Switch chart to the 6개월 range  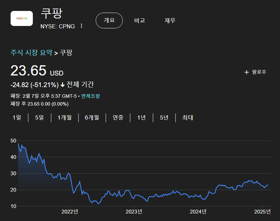pyautogui.click(x=92, y=118)
